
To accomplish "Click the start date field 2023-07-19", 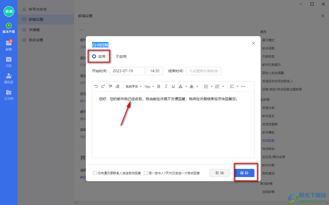I will (127, 71).
